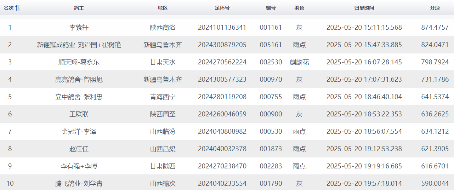The image size is (454, 190).
Task: Select pigeon owner 李紫轩 in first row
Action: [79, 28]
